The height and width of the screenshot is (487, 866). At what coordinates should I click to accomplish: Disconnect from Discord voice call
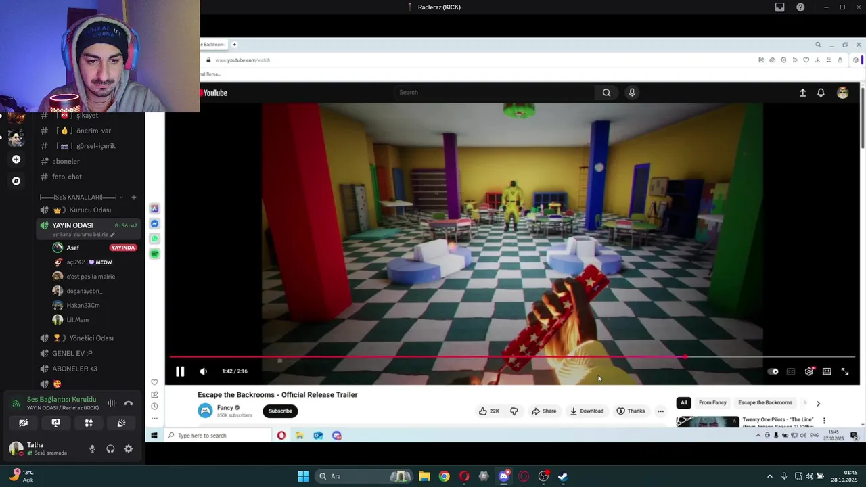click(129, 403)
